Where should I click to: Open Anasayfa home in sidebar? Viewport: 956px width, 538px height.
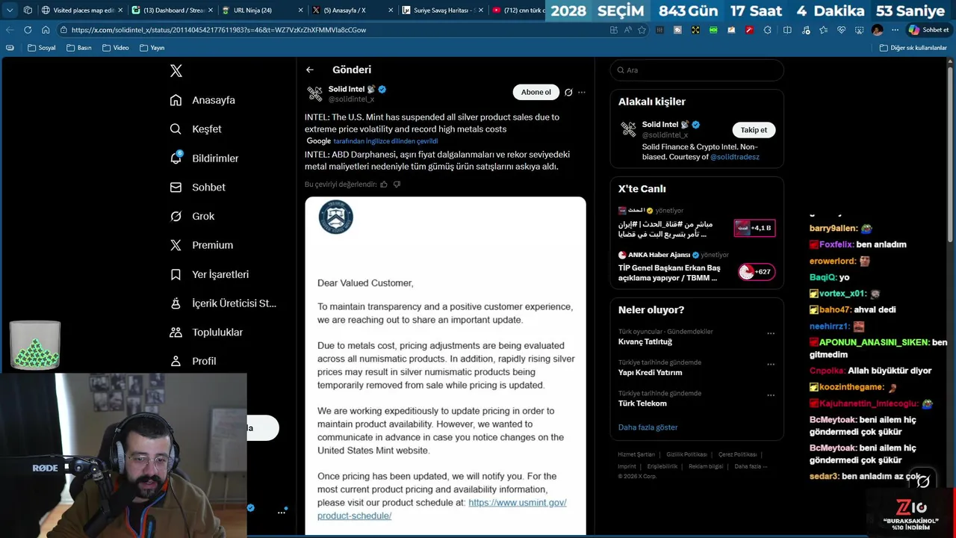202,100
